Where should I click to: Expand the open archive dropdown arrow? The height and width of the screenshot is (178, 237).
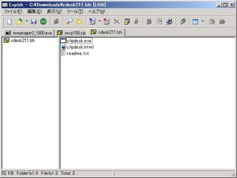point(27,21)
